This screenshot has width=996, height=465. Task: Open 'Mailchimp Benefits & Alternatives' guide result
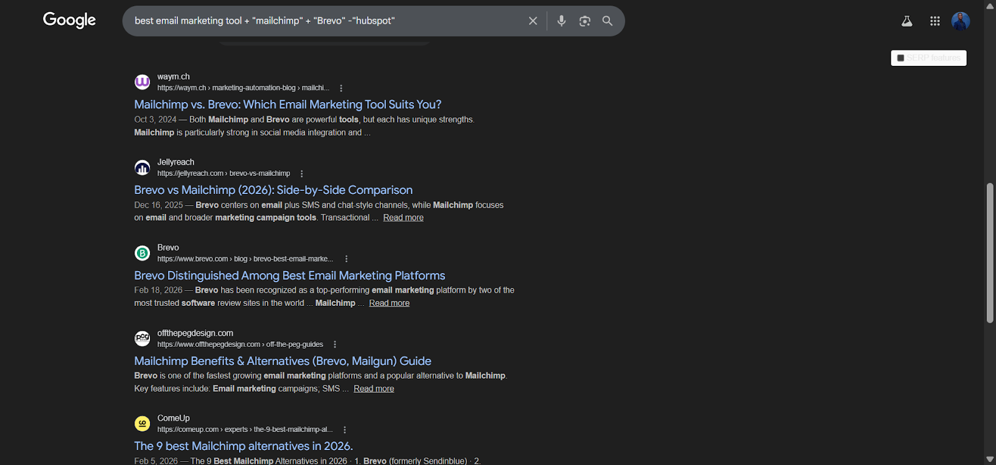tap(283, 361)
